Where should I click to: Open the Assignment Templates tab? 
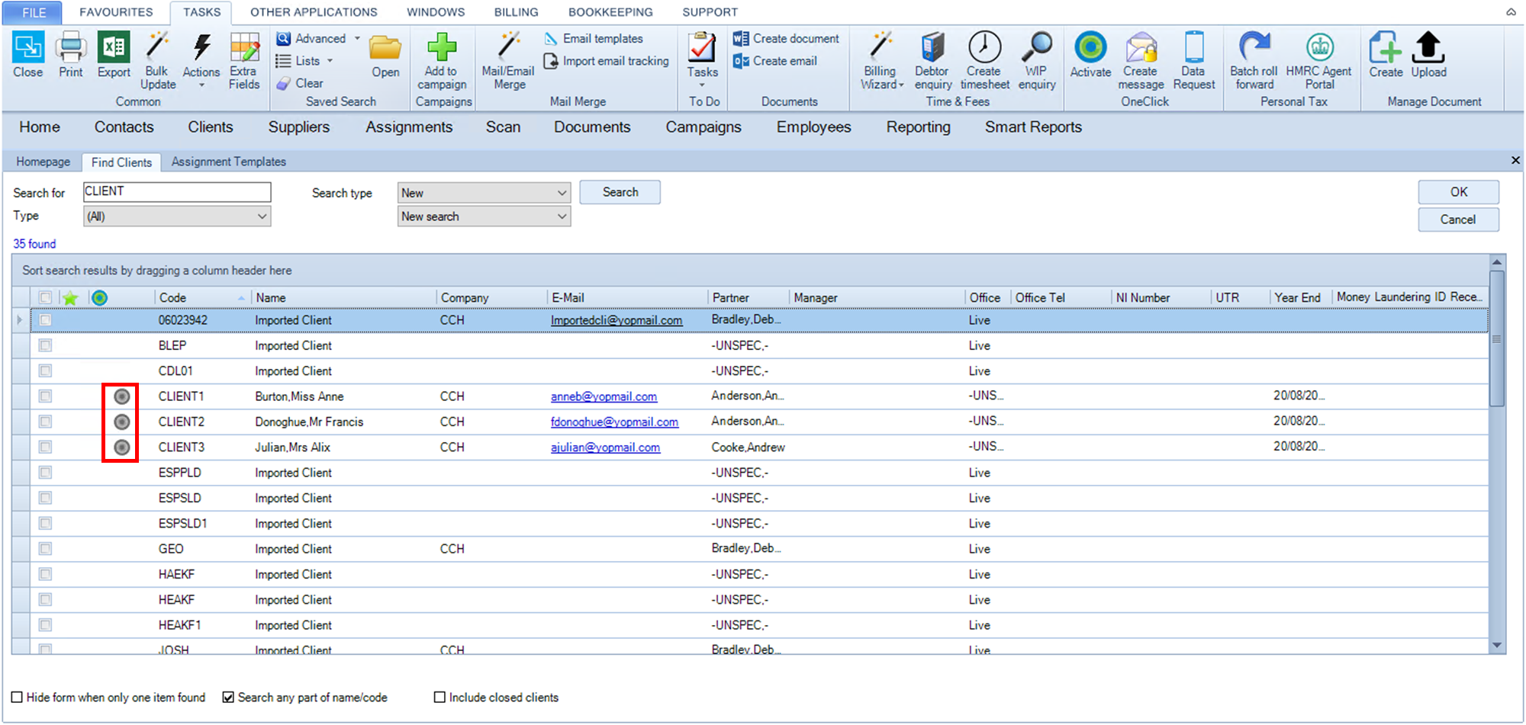click(x=229, y=162)
